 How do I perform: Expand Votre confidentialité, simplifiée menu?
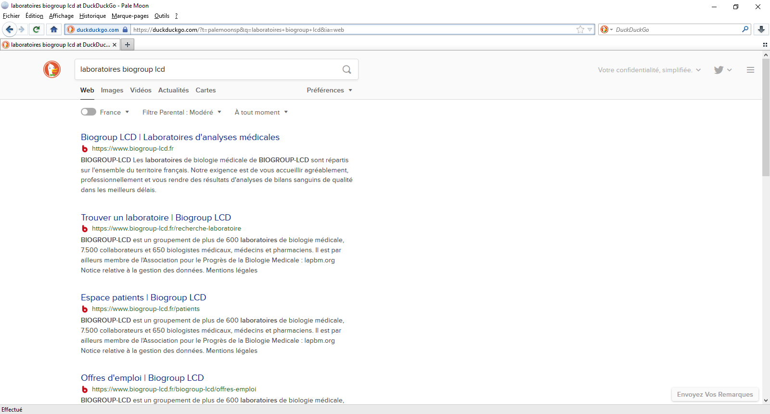coord(649,70)
